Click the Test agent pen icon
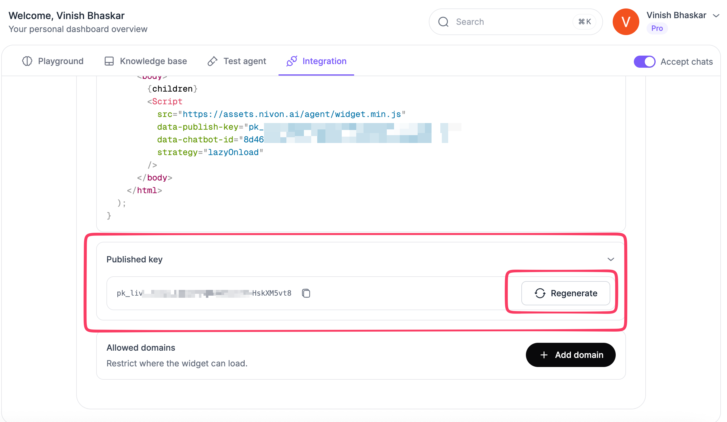Image resolution: width=727 pixels, height=422 pixels. point(213,61)
